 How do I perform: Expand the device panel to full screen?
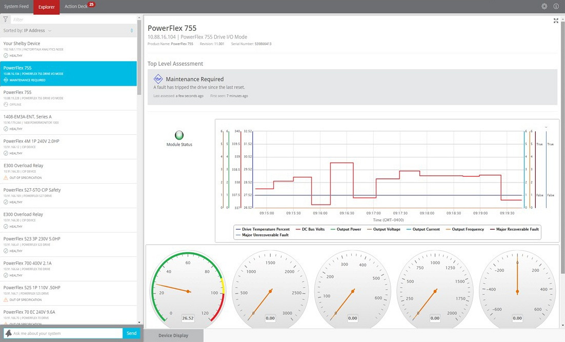[556, 21]
